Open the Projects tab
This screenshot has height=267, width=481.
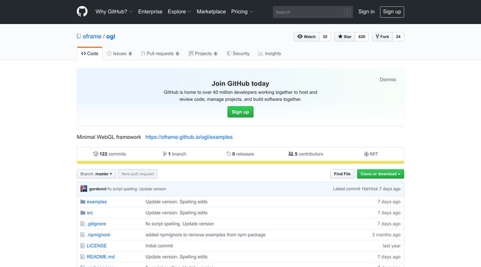[203, 53]
